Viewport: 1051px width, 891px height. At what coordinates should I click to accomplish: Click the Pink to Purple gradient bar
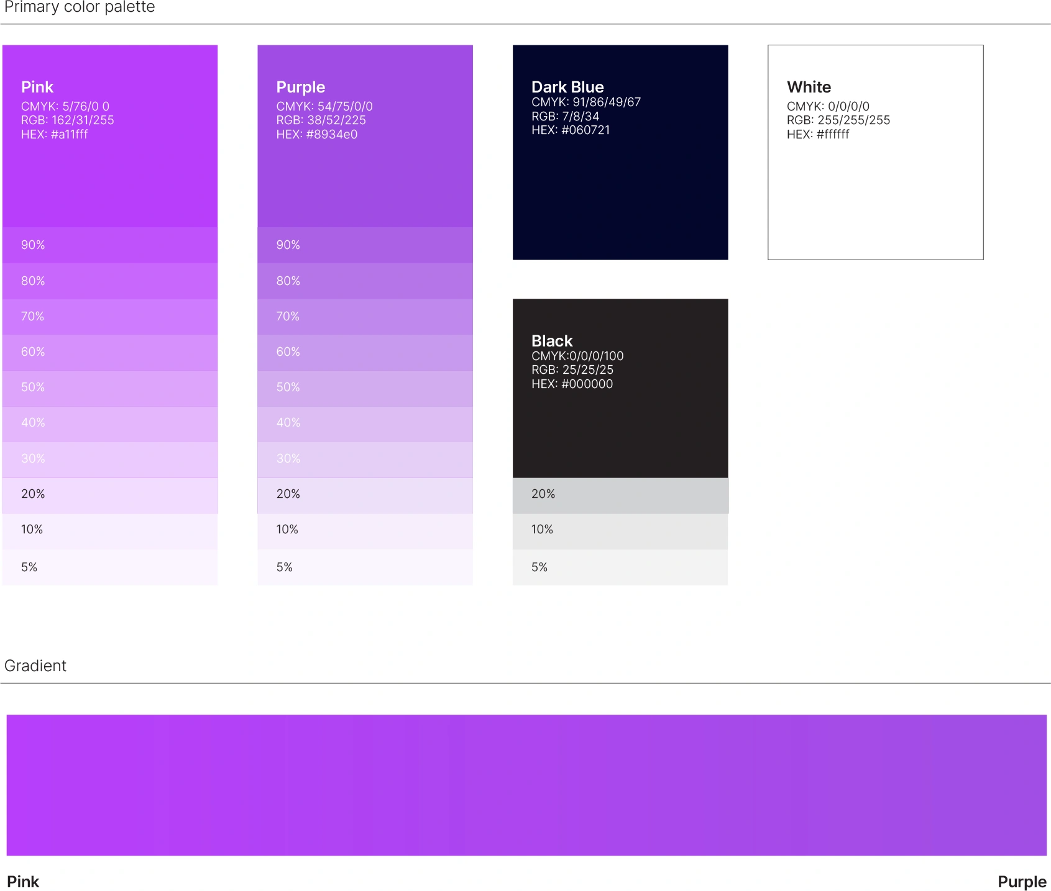pyautogui.click(x=526, y=785)
